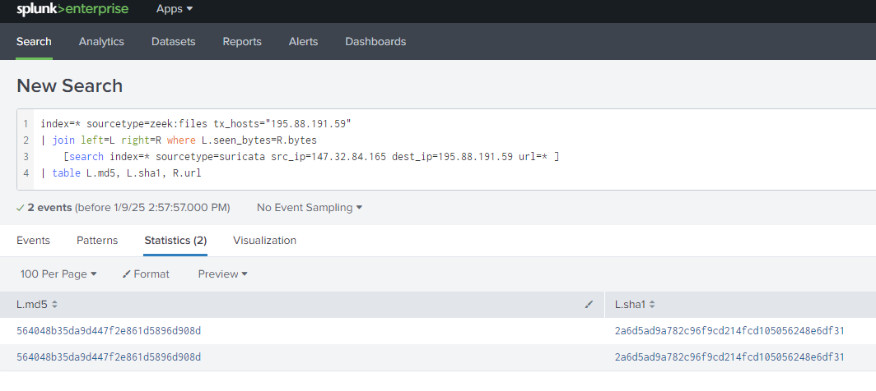Open the Apps dropdown menu
This screenshot has width=876, height=391.
(175, 9)
